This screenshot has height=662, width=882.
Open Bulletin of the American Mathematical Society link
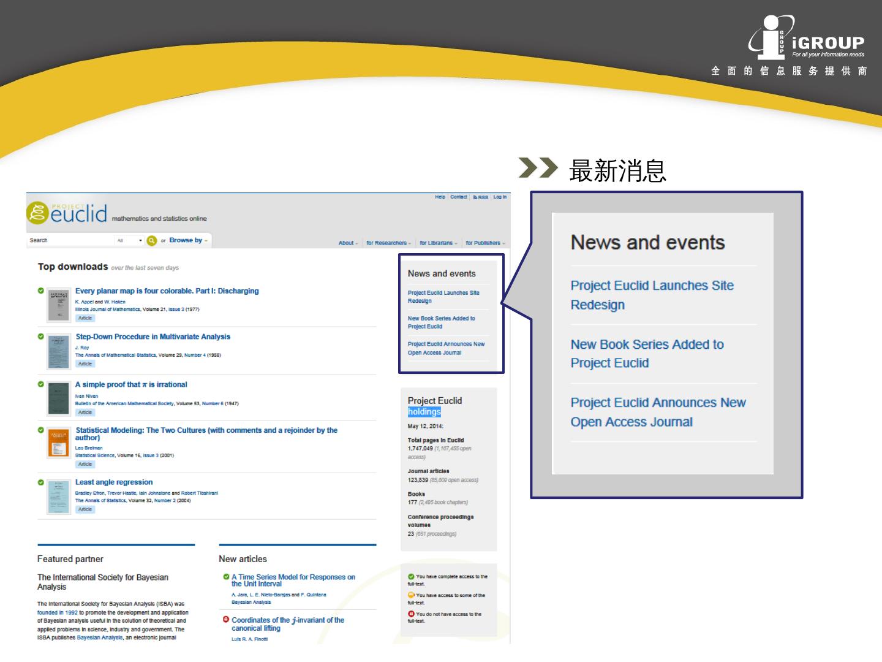click(x=124, y=403)
